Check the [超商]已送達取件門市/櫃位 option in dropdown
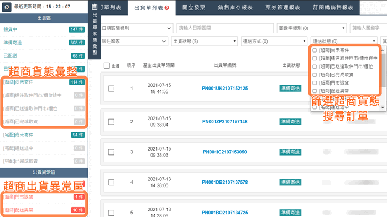387x217 pixels. [x=315, y=67]
